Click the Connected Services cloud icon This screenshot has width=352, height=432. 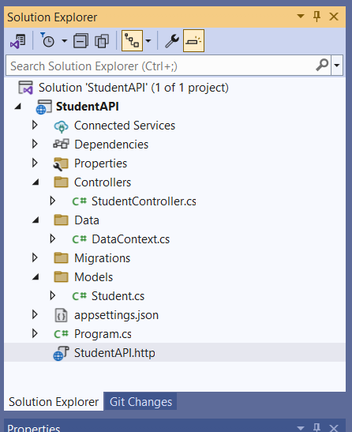pos(61,126)
